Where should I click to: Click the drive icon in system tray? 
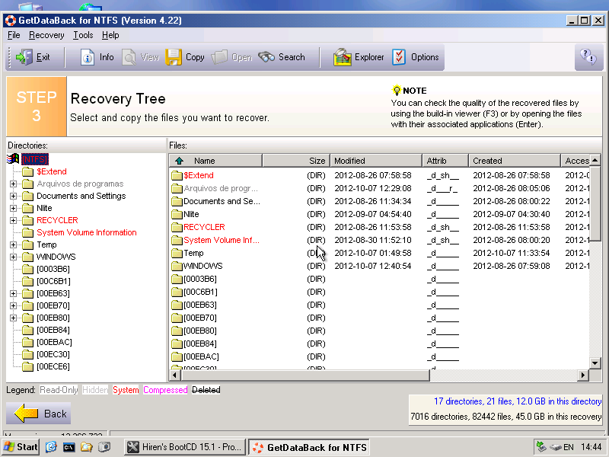pos(556,447)
